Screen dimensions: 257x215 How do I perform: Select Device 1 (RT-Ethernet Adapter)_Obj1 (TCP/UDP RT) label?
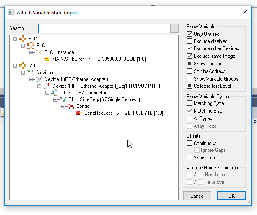pos(106,86)
